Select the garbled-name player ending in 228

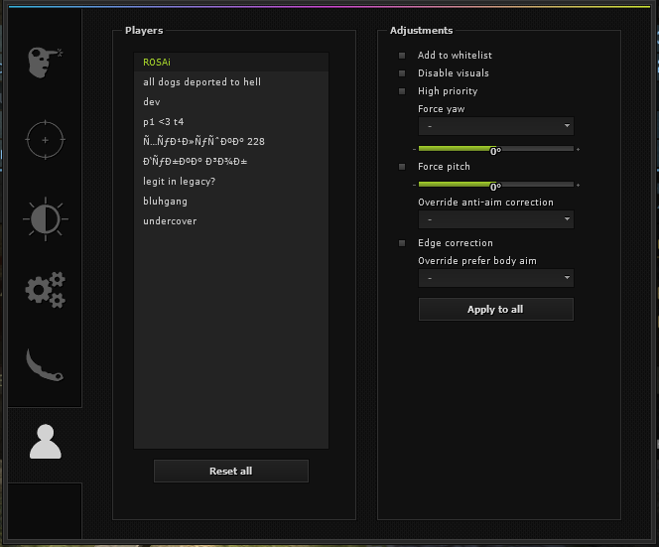tap(231, 142)
